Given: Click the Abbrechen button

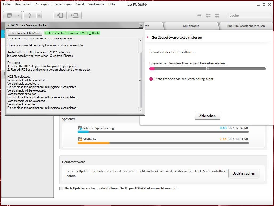Looking at the screenshot, I should coord(207,116).
